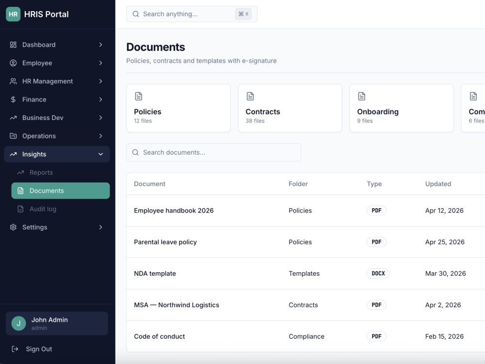The height and width of the screenshot is (364, 485).
Task: Click the HRIS Portal title link
Action: 47,14
